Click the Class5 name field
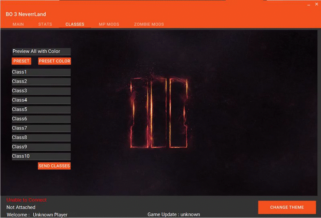This screenshot has height=218, width=321. pyautogui.click(x=41, y=110)
